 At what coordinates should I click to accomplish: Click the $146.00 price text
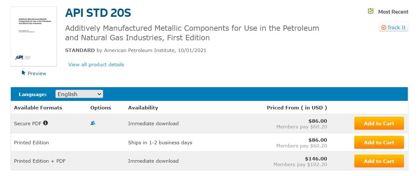pyautogui.click(x=316, y=159)
